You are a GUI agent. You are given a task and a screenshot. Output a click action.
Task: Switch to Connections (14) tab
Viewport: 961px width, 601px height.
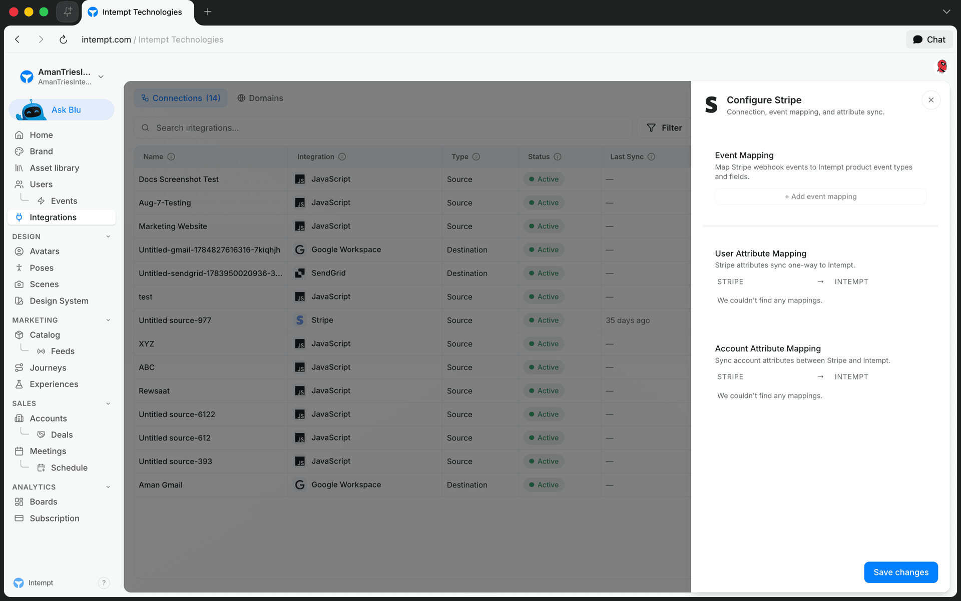[181, 98]
